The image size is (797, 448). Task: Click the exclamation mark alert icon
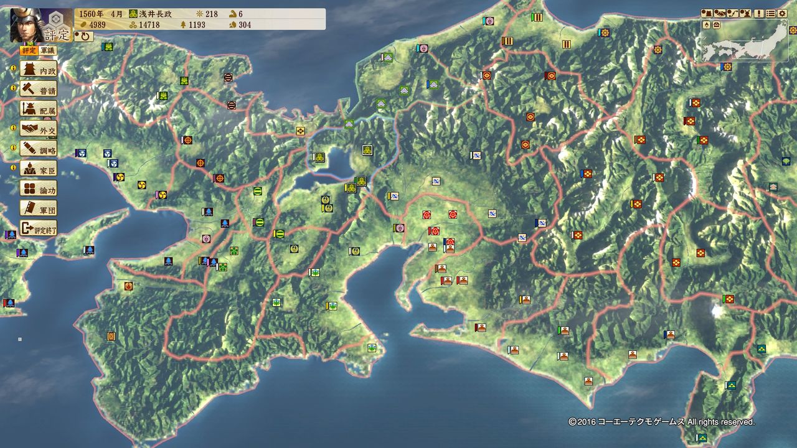759,13
